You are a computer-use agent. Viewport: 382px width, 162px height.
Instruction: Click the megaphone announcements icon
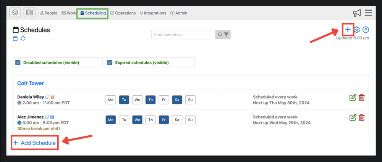point(357,13)
